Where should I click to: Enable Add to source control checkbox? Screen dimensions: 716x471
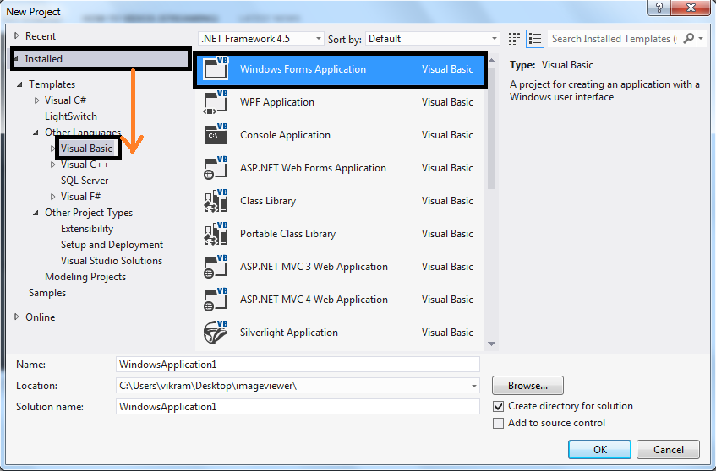498,423
